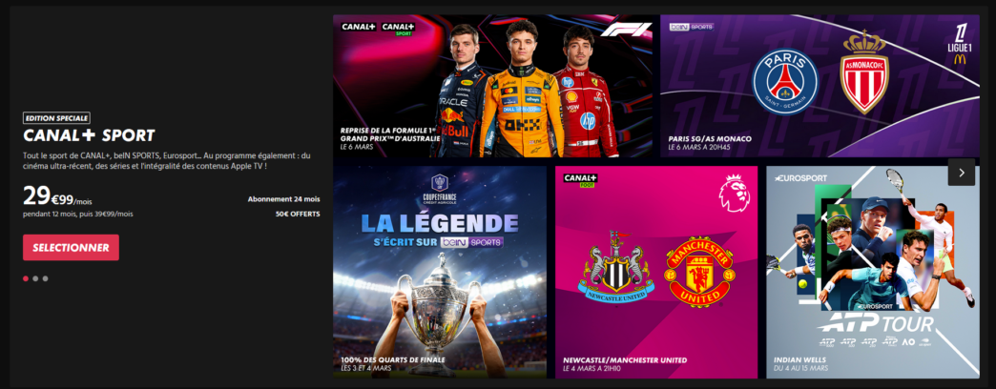This screenshot has width=996, height=389.
Task: Open the Indian Wells ATP Tour tile
Action: (873, 273)
